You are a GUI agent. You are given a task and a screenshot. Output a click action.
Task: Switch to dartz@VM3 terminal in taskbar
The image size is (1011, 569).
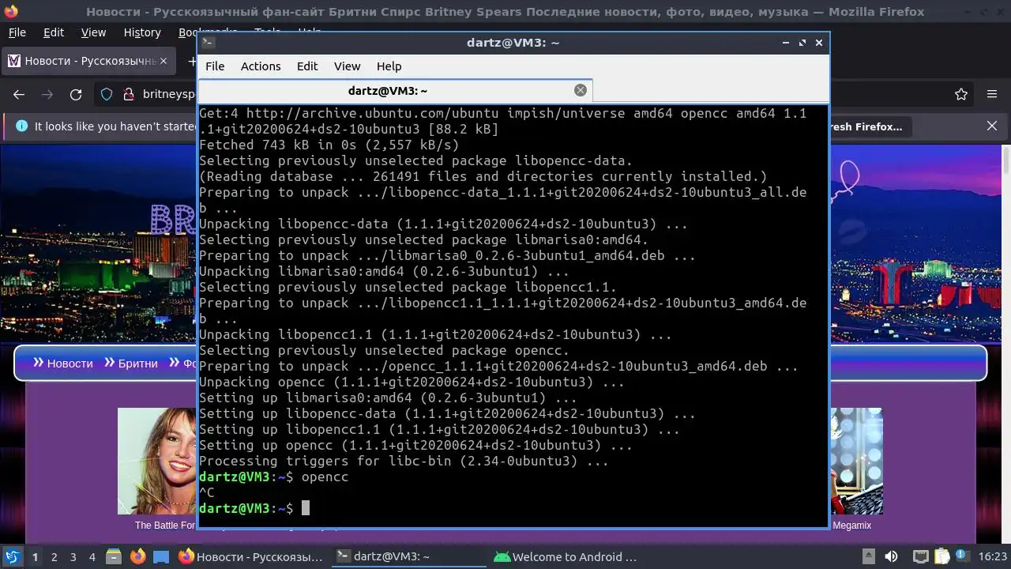pos(408,556)
